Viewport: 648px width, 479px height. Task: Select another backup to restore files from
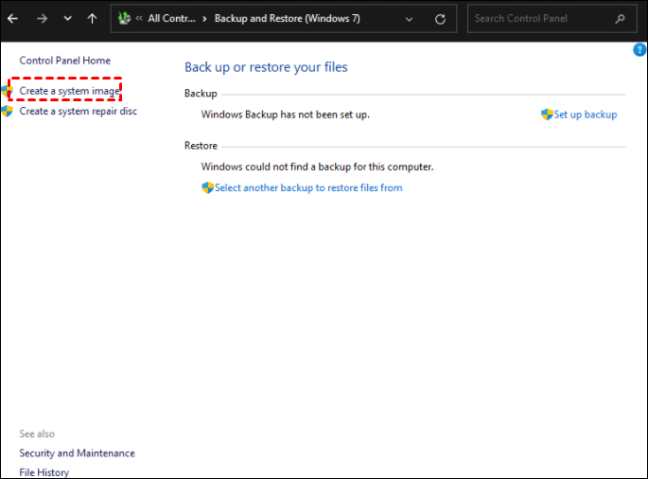pyautogui.click(x=308, y=187)
